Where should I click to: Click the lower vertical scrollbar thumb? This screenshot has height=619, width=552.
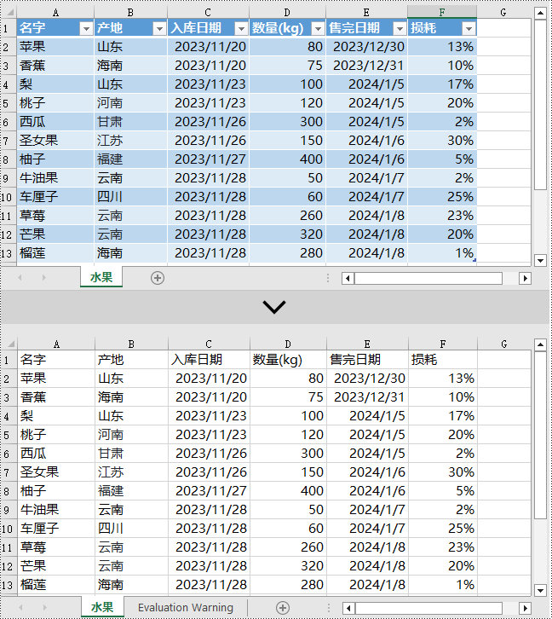pos(540,435)
